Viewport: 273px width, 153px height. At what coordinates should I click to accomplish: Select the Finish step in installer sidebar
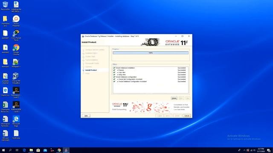(x=87, y=74)
